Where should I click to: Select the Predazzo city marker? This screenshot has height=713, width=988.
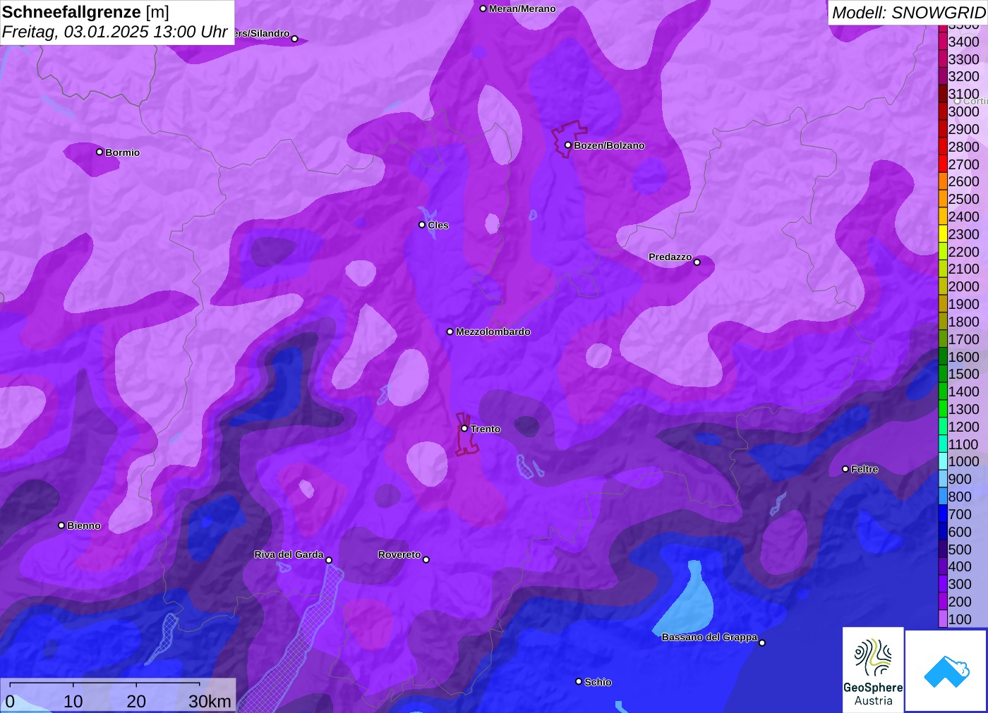tap(697, 262)
